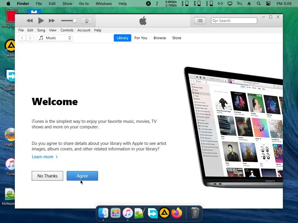Open the Controls menu
The width and height of the screenshot is (298, 223).
67,30
